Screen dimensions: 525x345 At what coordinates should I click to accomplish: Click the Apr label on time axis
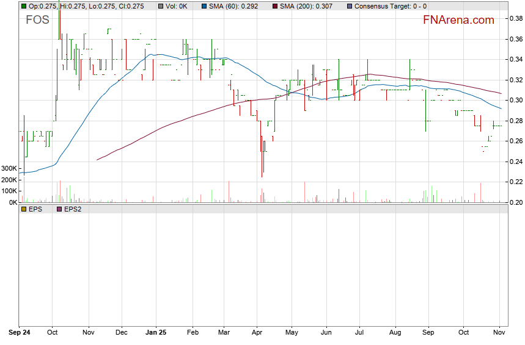click(x=257, y=333)
